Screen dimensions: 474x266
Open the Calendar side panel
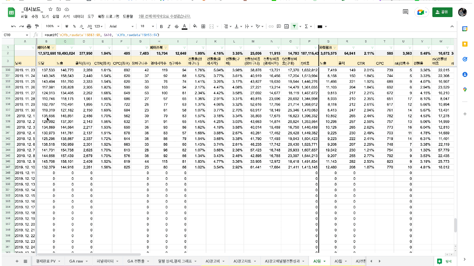465,28
